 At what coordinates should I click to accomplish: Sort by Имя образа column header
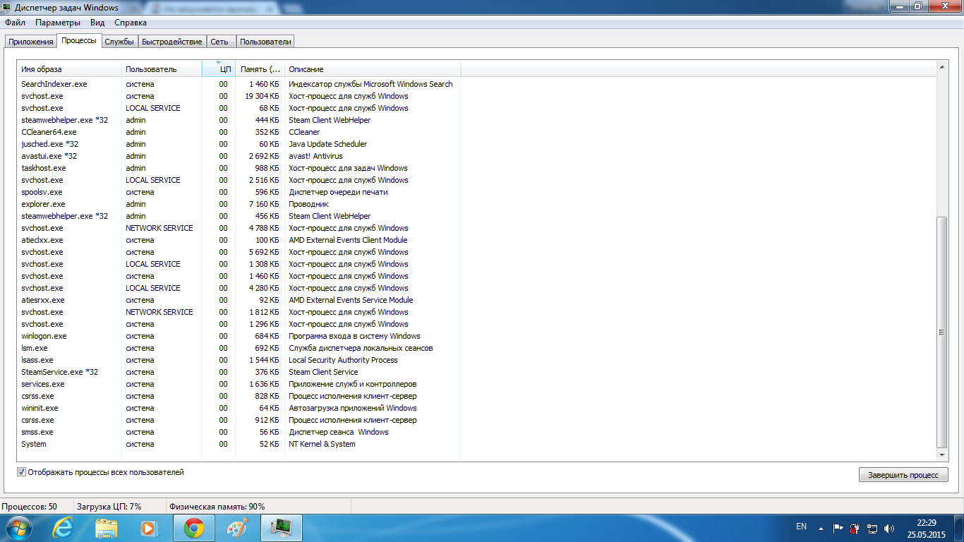point(69,69)
